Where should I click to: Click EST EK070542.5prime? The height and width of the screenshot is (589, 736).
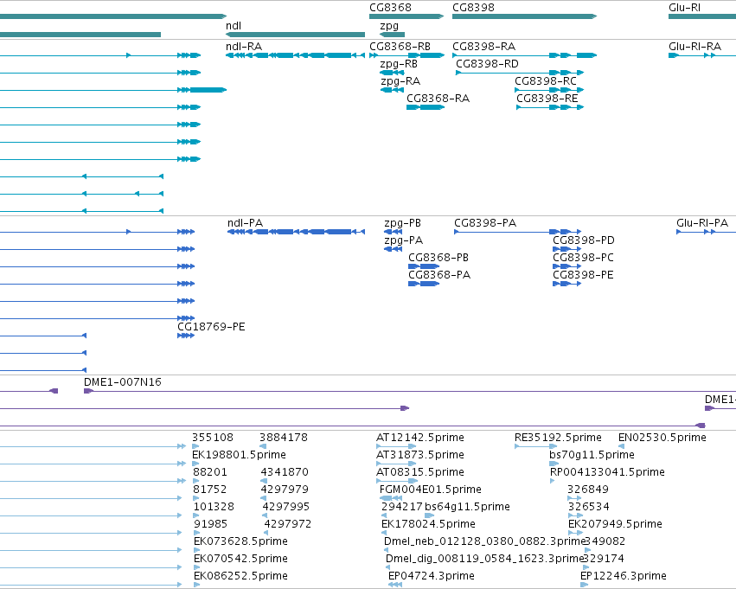[x=240, y=559]
